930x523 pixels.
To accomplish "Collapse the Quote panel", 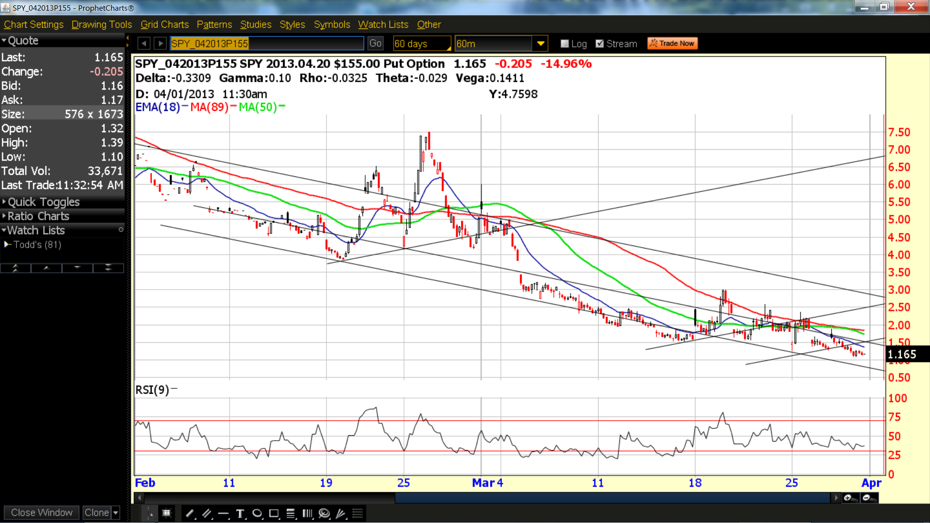I will pyautogui.click(x=4, y=41).
